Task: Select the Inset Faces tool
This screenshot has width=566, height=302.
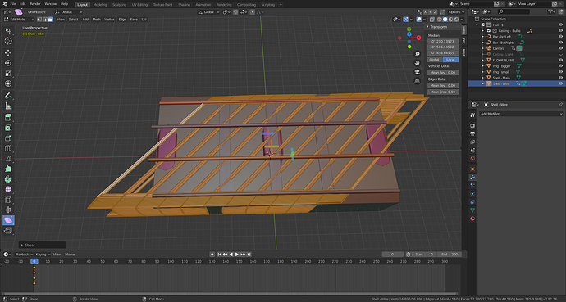Action: point(8,128)
